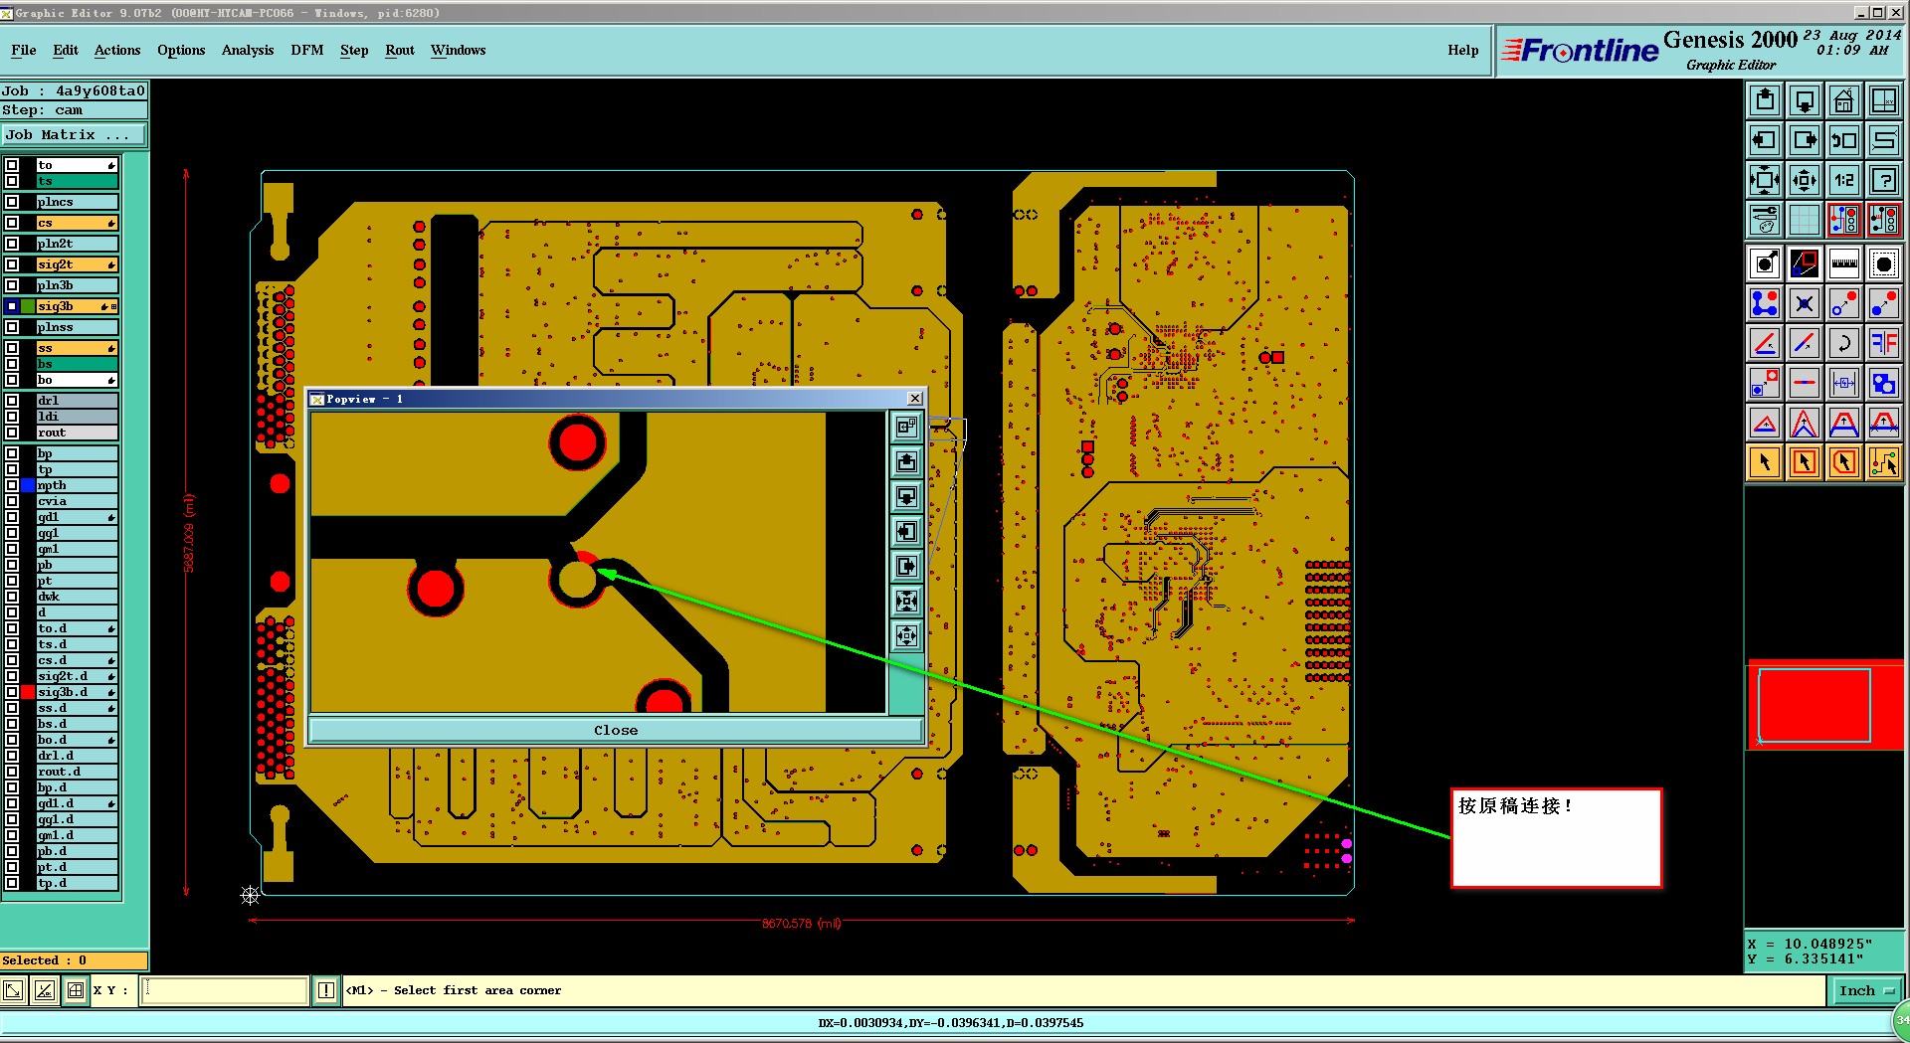The image size is (1910, 1043).
Task: Click the Popview zoom-in arrows icon
Action: pos(906,601)
